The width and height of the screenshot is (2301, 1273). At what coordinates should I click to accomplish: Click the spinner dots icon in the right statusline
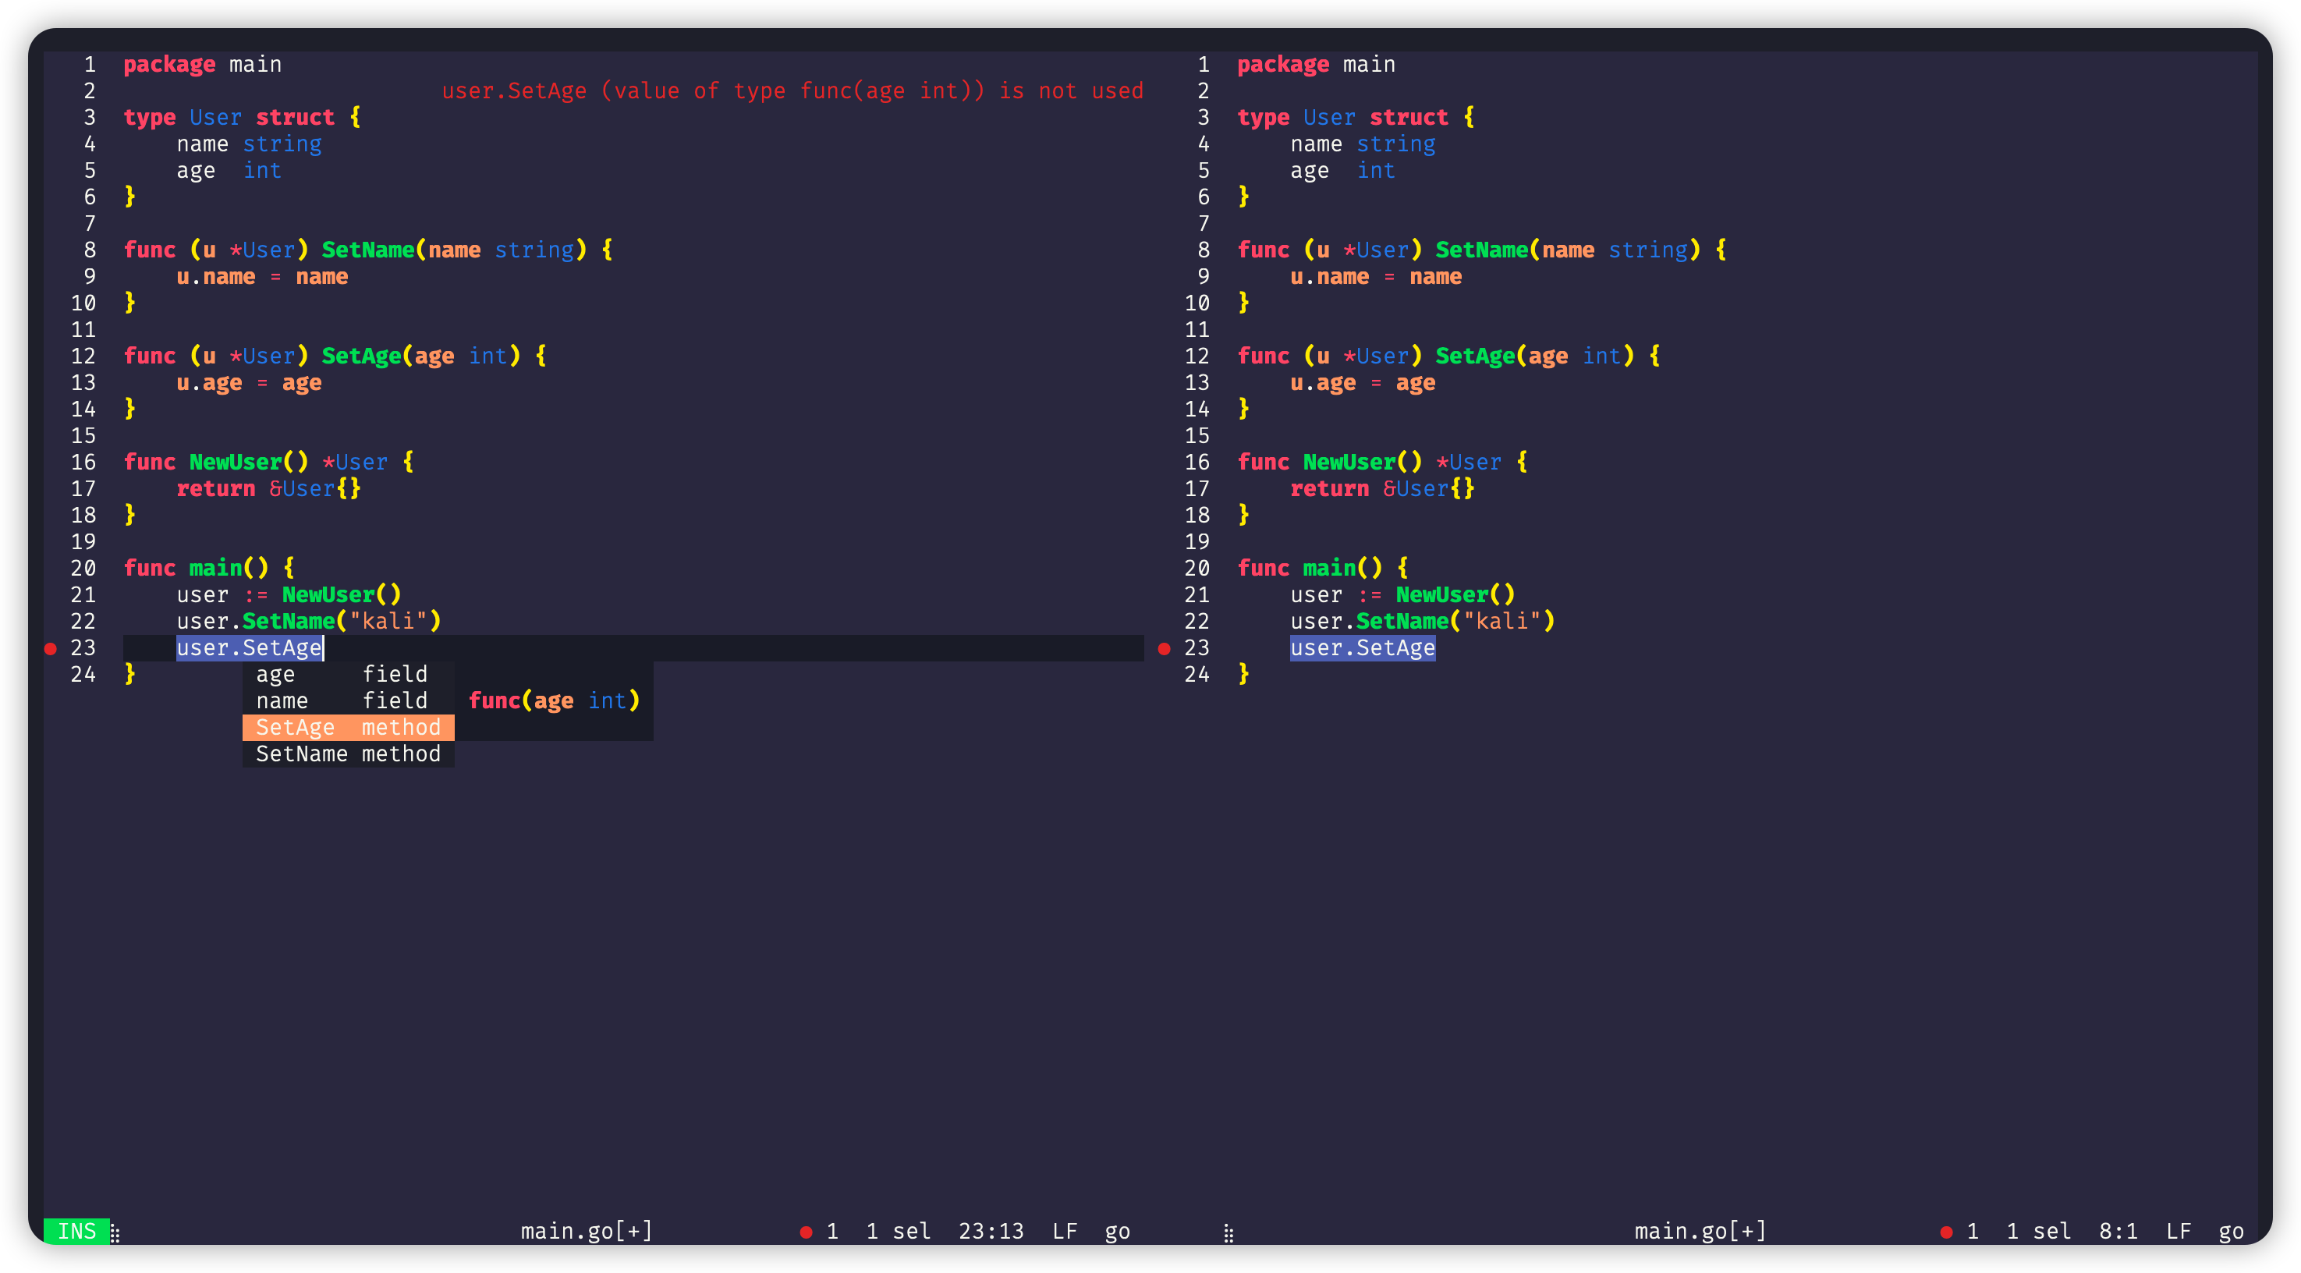(1228, 1234)
